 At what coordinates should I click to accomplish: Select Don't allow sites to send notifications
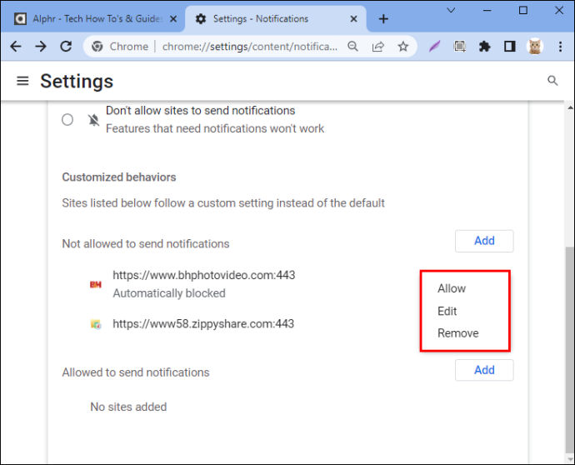67,120
